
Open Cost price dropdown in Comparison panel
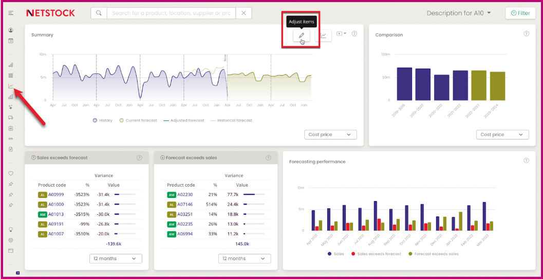[502, 134]
